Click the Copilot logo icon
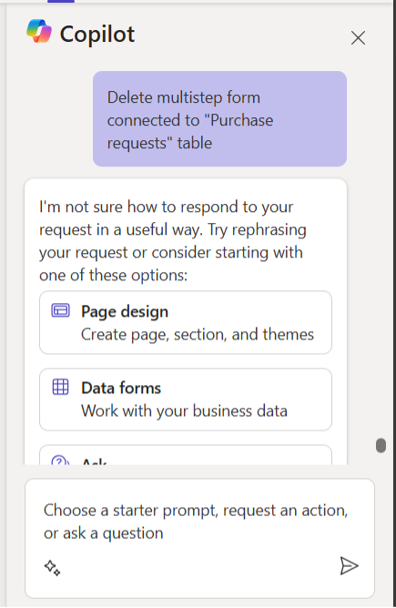The height and width of the screenshot is (608, 396). click(39, 32)
